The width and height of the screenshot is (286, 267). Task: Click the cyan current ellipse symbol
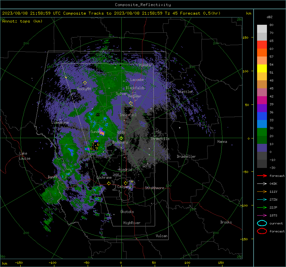pyautogui.click(x=262, y=223)
